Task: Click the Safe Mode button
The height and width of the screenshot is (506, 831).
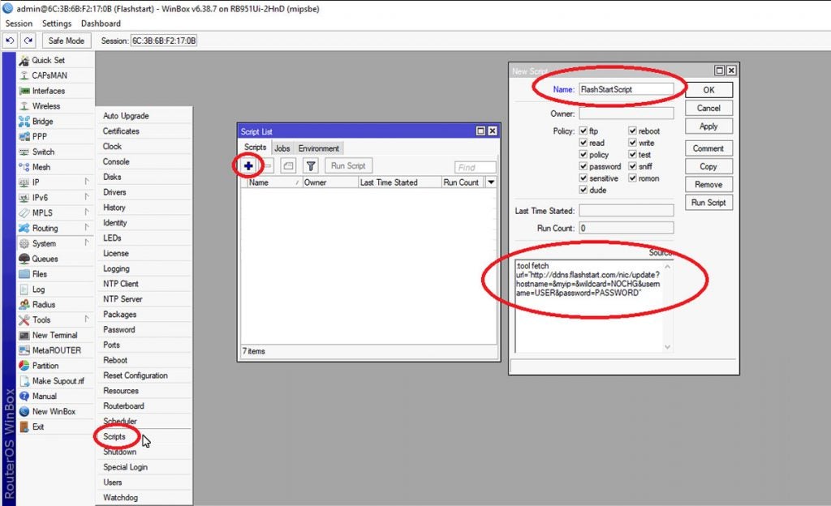Action: pyautogui.click(x=67, y=41)
